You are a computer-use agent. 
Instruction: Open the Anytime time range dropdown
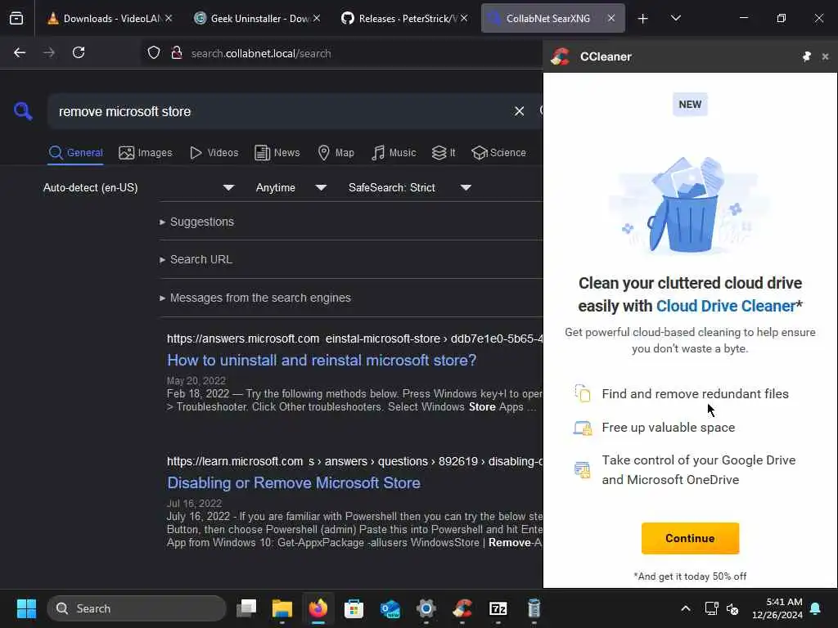pos(291,187)
